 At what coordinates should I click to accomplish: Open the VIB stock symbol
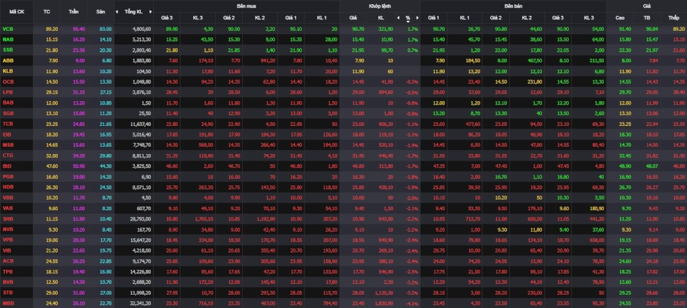7,250
